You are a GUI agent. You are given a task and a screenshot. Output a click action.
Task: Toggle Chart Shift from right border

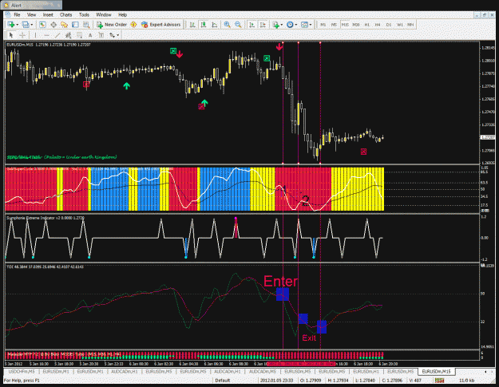(x=263, y=25)
